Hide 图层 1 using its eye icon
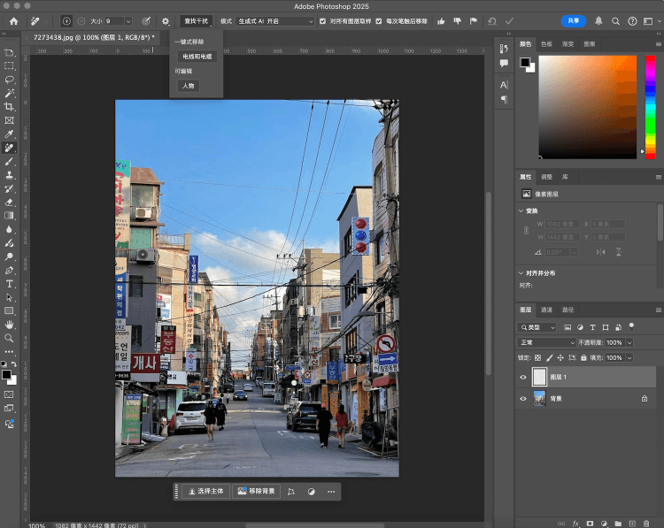The image size is (664, 528). click(x=522, y=377)
